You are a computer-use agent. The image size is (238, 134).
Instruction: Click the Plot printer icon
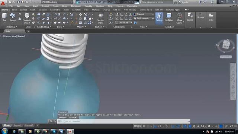point(27,2)
